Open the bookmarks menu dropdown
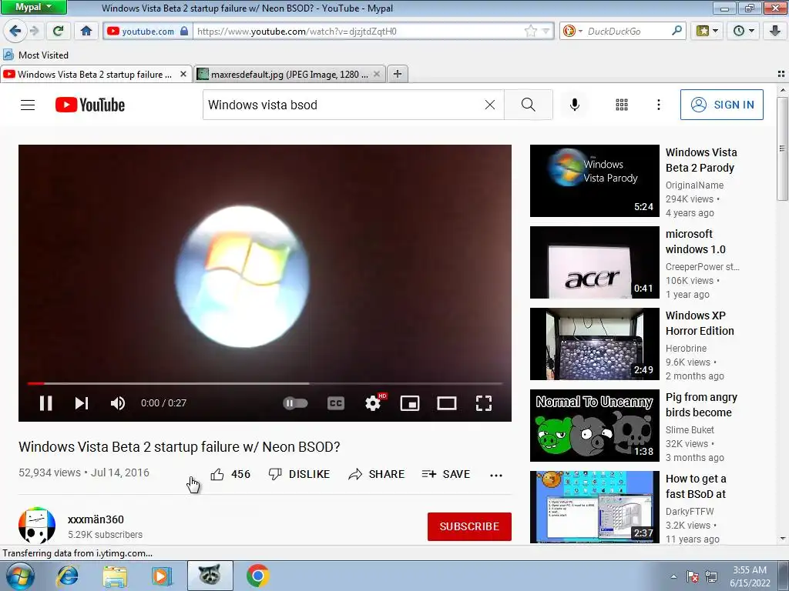Viewport: 789px width, 591px height. (707, 31)
